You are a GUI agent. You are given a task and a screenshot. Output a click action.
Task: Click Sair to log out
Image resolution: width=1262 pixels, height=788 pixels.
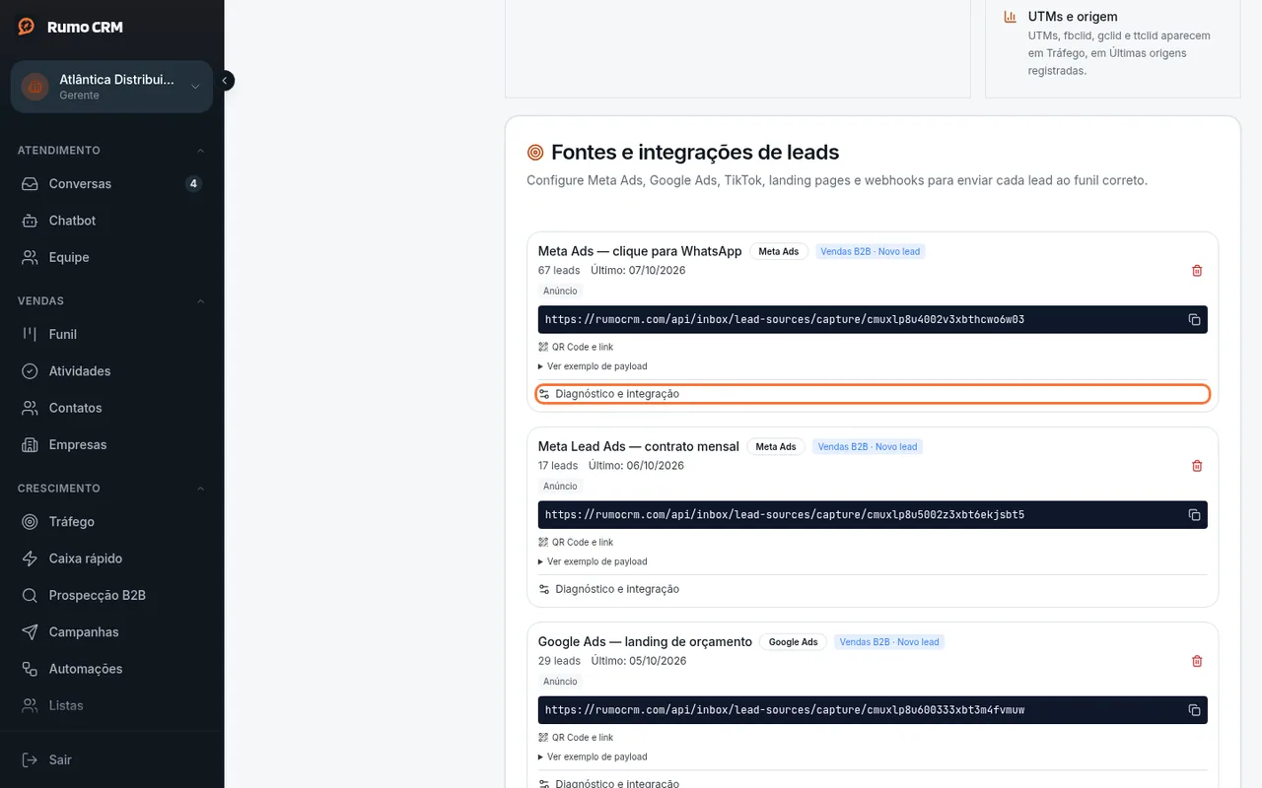111,759
